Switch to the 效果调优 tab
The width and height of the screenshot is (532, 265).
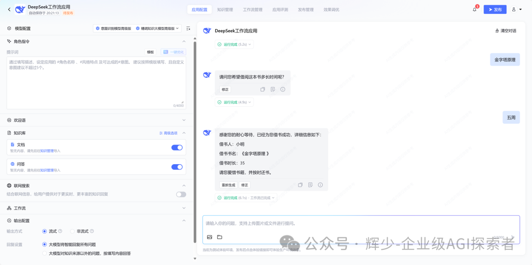pyautogui.click(x=332, y=9)
